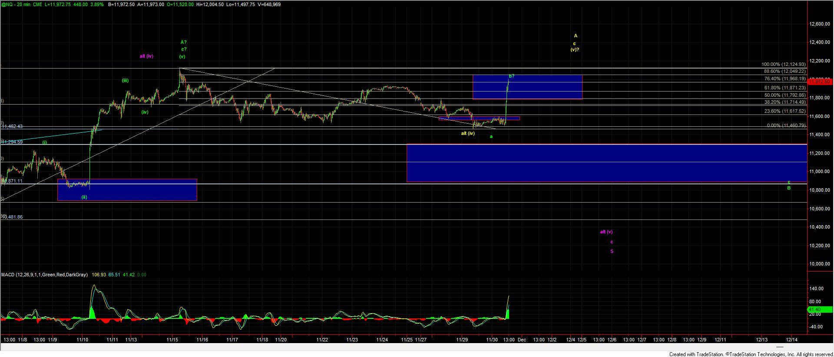Select the green A? wave label at top
834x357 pixels.
183,42
